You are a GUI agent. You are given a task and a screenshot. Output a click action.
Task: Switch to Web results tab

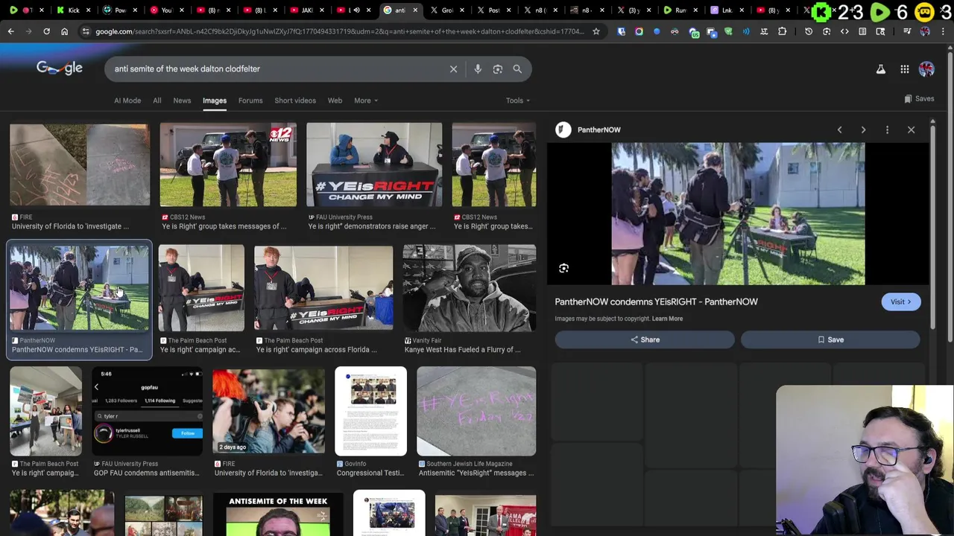tap(335, 100)
